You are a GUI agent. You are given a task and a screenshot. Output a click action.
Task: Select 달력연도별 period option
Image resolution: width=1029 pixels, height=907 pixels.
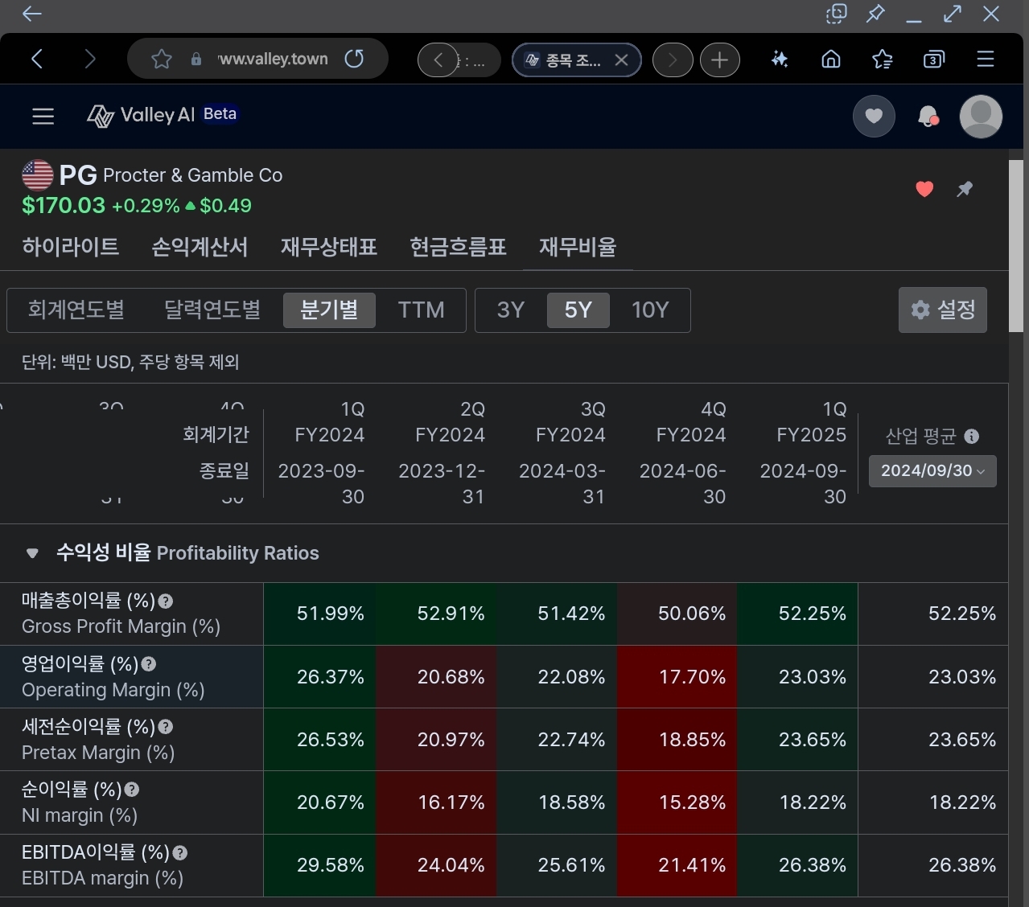click(x=212, y=310)
